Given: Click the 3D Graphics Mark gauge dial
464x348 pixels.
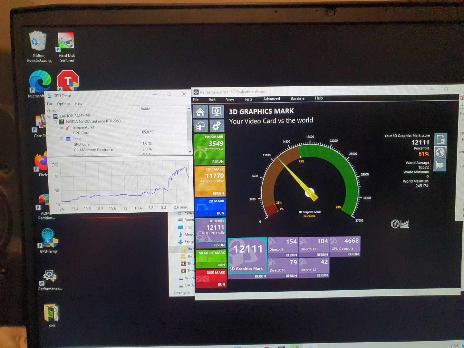Looking at the screenshot, I should click(309, 181).
